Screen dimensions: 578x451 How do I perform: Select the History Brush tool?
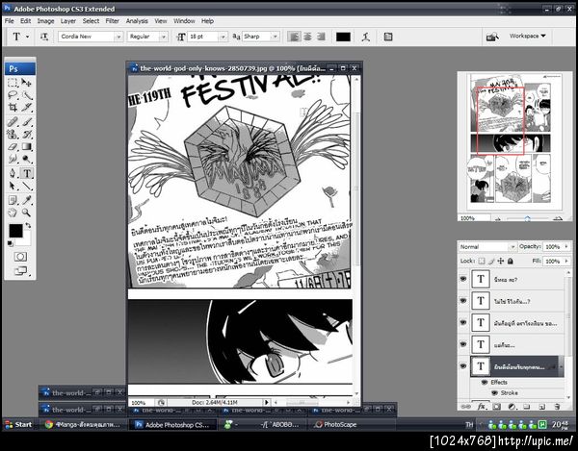click(27, 134)
